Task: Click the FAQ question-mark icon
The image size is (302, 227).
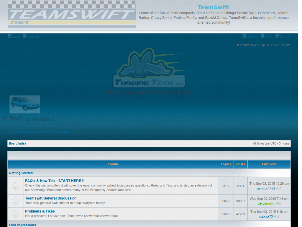Action: [262, 36]
